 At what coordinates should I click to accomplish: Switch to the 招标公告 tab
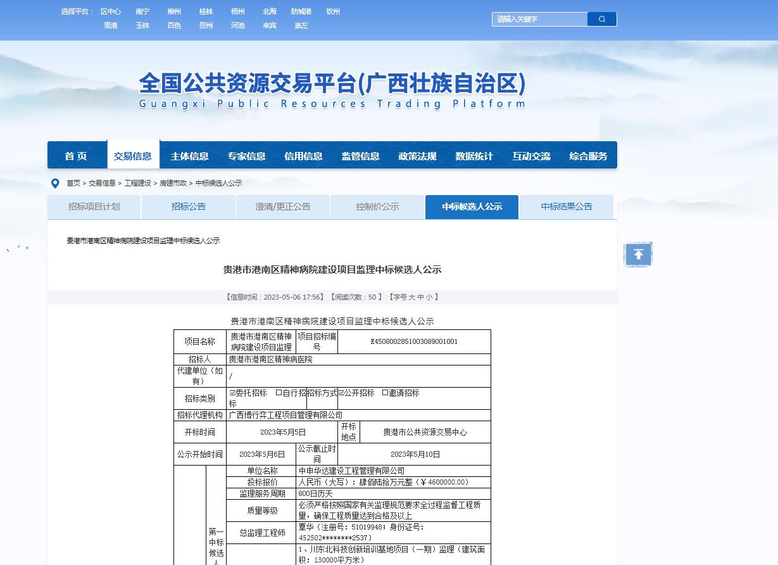(188, 206)
